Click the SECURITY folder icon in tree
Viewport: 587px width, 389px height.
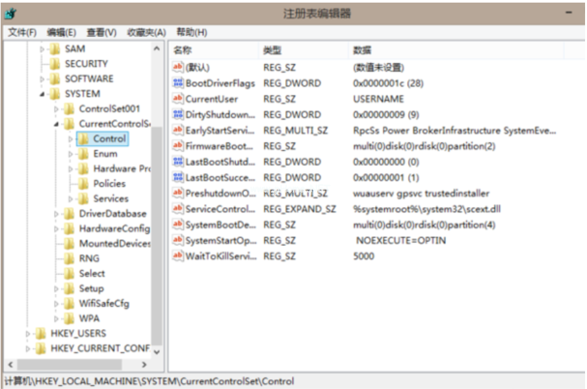[x=55, y=64]
